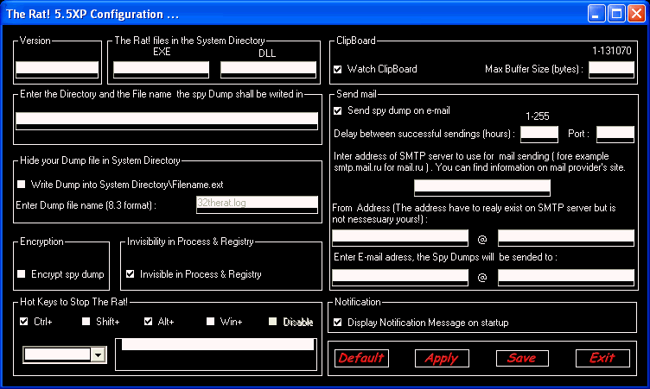Viewport: 650px width, 389px height.
Task: Toggle Display Notification Message on startup
Action: 338,323
